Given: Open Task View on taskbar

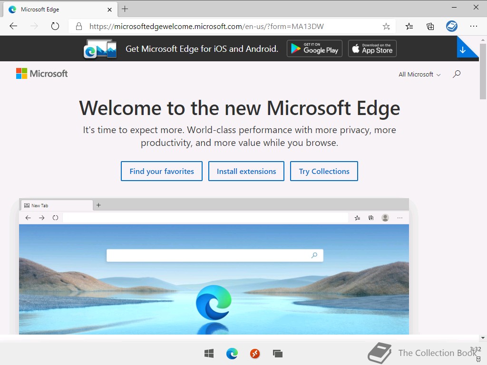Looking at the screenshot, I should pyautogui.click(x=278, y=353).
